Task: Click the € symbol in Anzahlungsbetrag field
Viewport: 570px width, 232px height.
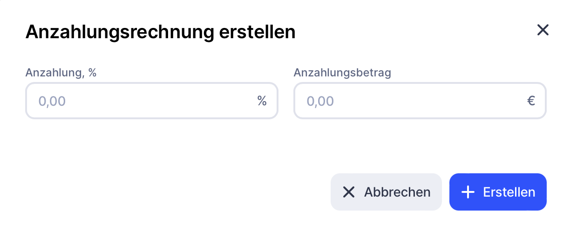Action: [x=531, y=101]
